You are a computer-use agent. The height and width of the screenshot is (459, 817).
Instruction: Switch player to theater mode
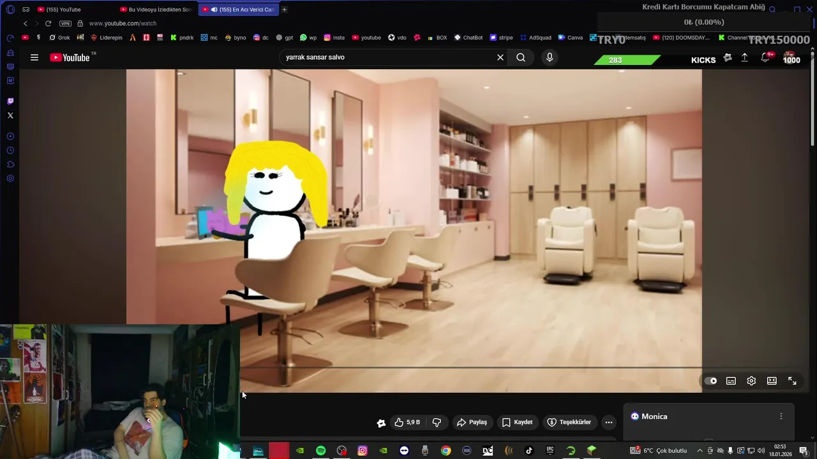[772, 381]
